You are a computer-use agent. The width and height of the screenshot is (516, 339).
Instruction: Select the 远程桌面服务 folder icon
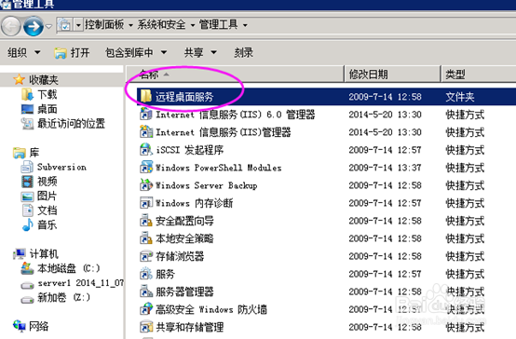145,97
